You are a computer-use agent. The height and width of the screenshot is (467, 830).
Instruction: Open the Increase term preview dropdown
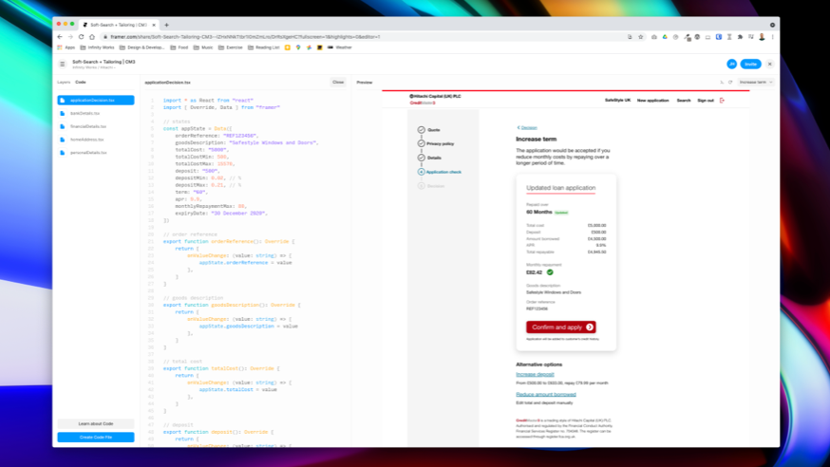pos(756,83)
